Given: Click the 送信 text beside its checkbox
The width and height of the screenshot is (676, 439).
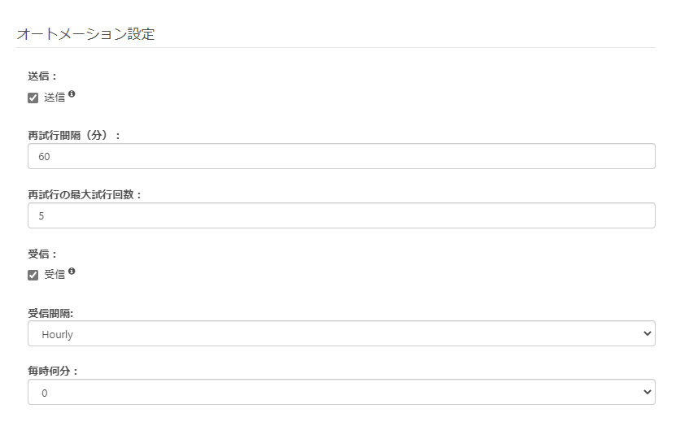Looking at the screenshot, I should click(x=55, y=98).
